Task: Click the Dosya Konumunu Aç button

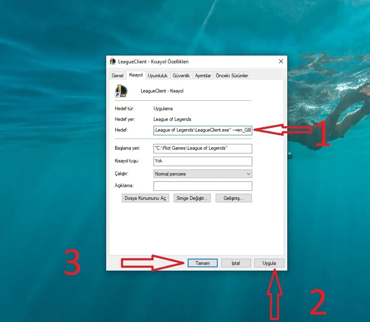Action: [145, 198]
